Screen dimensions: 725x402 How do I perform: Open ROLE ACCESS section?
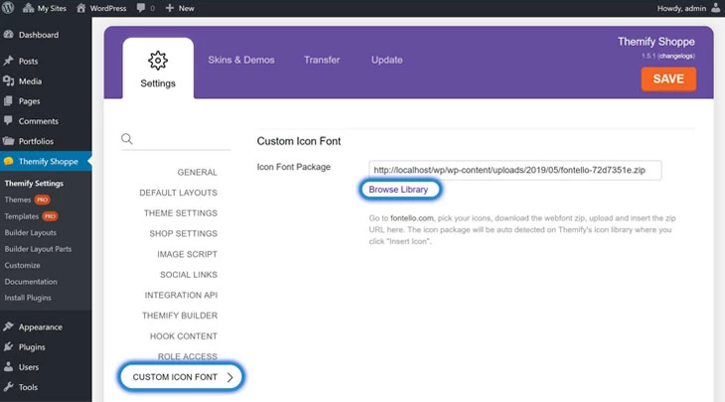[x=188, y=356]
